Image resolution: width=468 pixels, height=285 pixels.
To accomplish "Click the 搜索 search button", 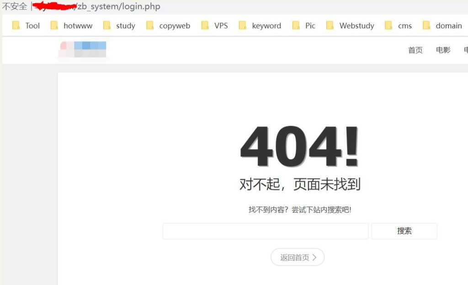I will click(404, 231).
